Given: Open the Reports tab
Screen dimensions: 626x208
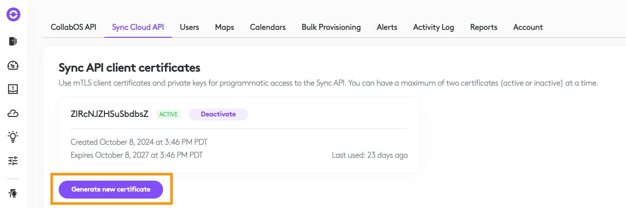Looking at the screenshot, I should pos(484,27).
